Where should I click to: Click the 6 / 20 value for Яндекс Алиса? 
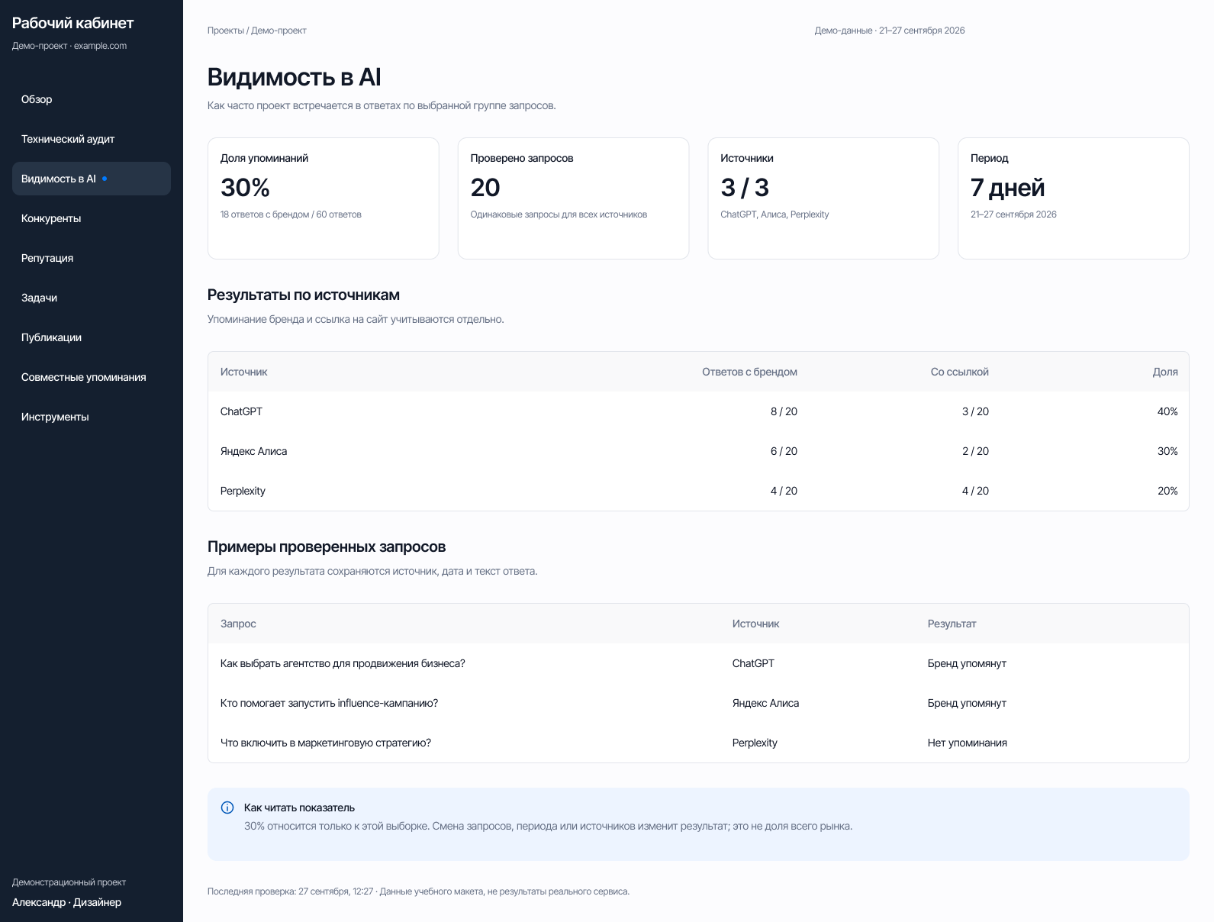(784, 451)
